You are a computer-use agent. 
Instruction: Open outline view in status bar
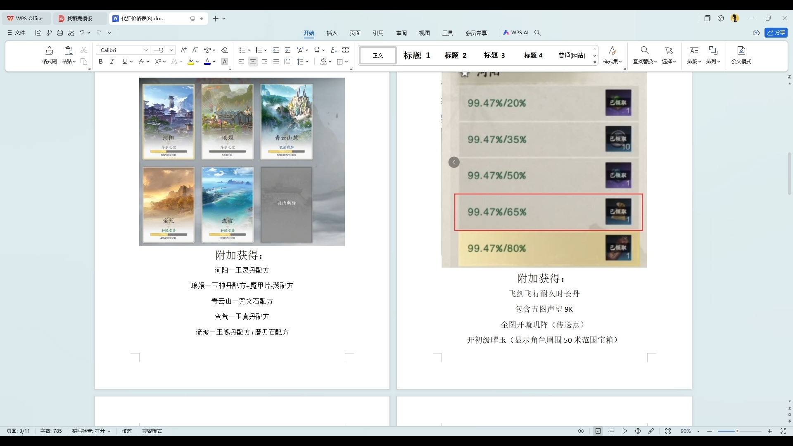tap(611, 431)
